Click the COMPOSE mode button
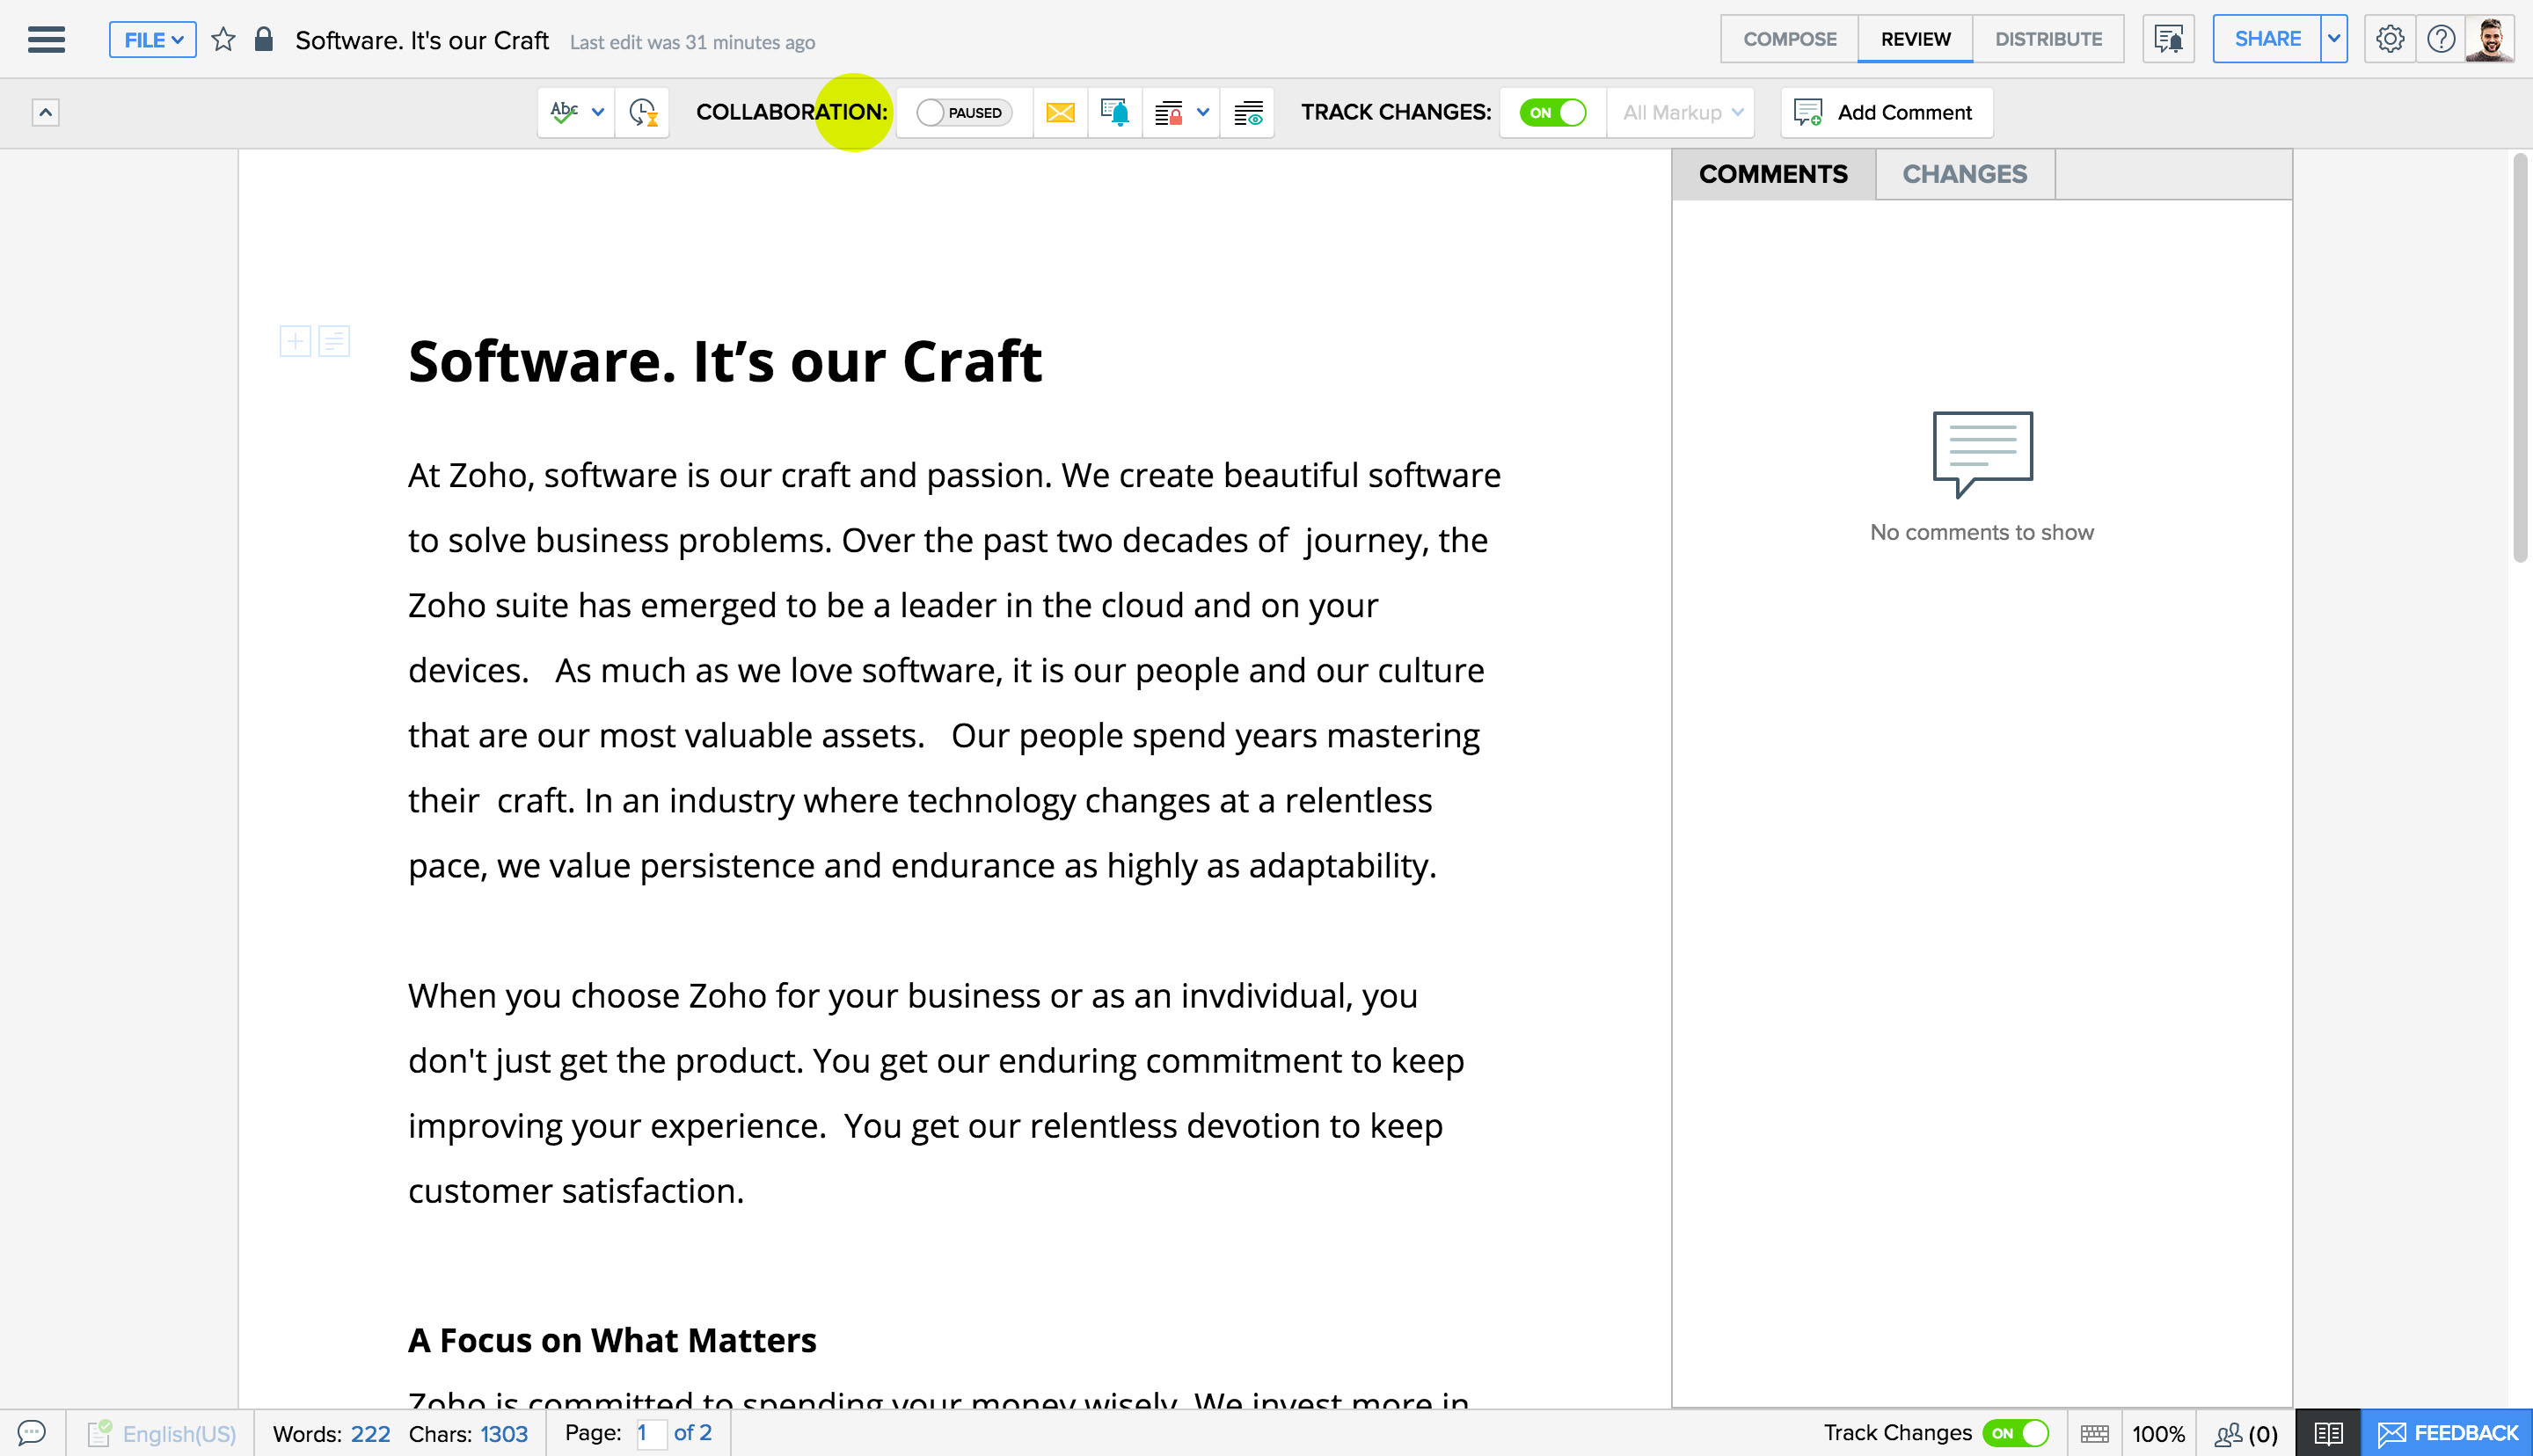 point(1790,39)
